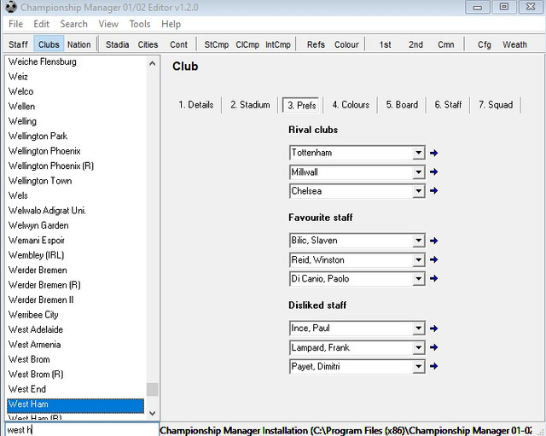This screenshot has height=436, width=546.
Task: Jump to Lampard, Frank via arrow
Action: point(433,347)
